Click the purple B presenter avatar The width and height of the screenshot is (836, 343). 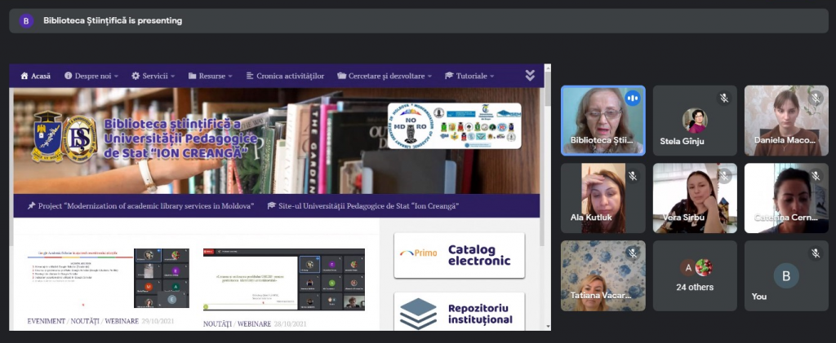click(x=26, y=20)
